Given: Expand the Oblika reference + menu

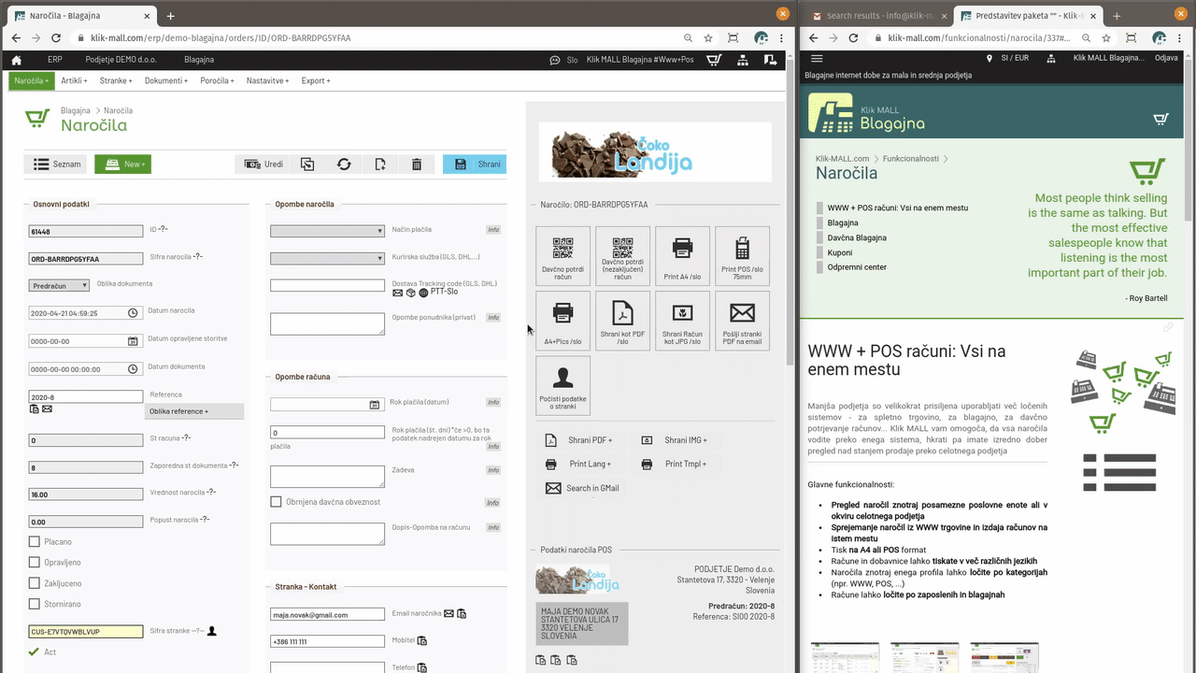Looking at the screenshot, I should 194,411.
